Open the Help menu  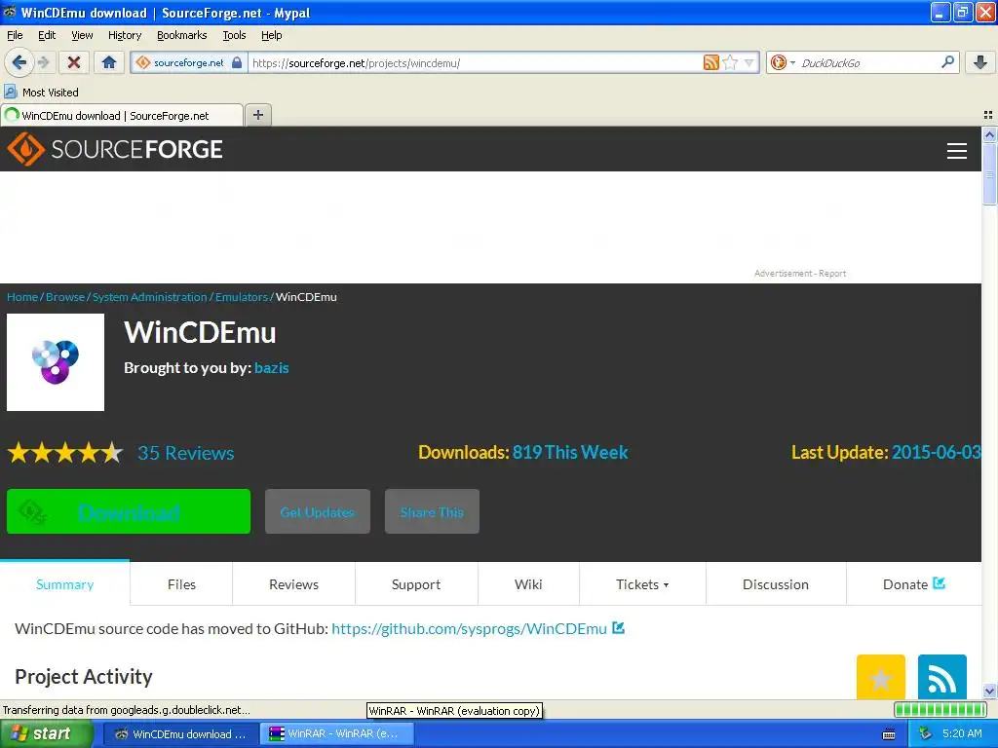point(271,35)
